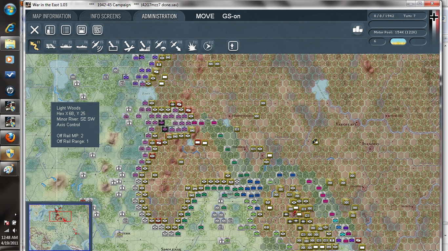
Task: Open Windows Explorer folder from taskbar
Action: point(10,43)
